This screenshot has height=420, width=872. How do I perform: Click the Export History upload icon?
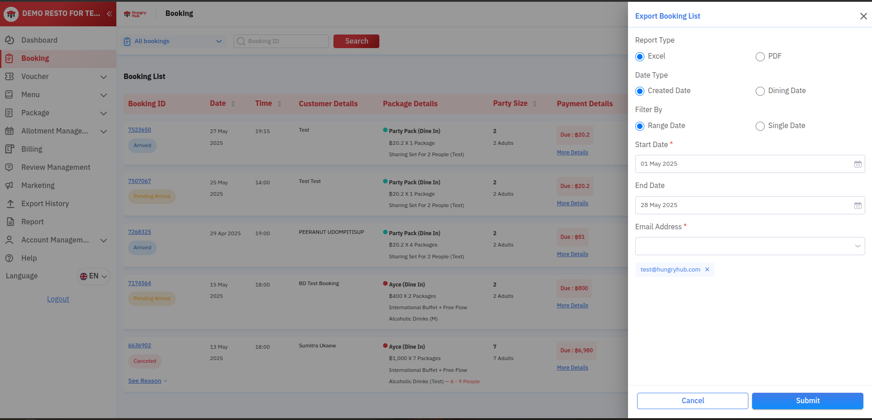tap(10, 203)
